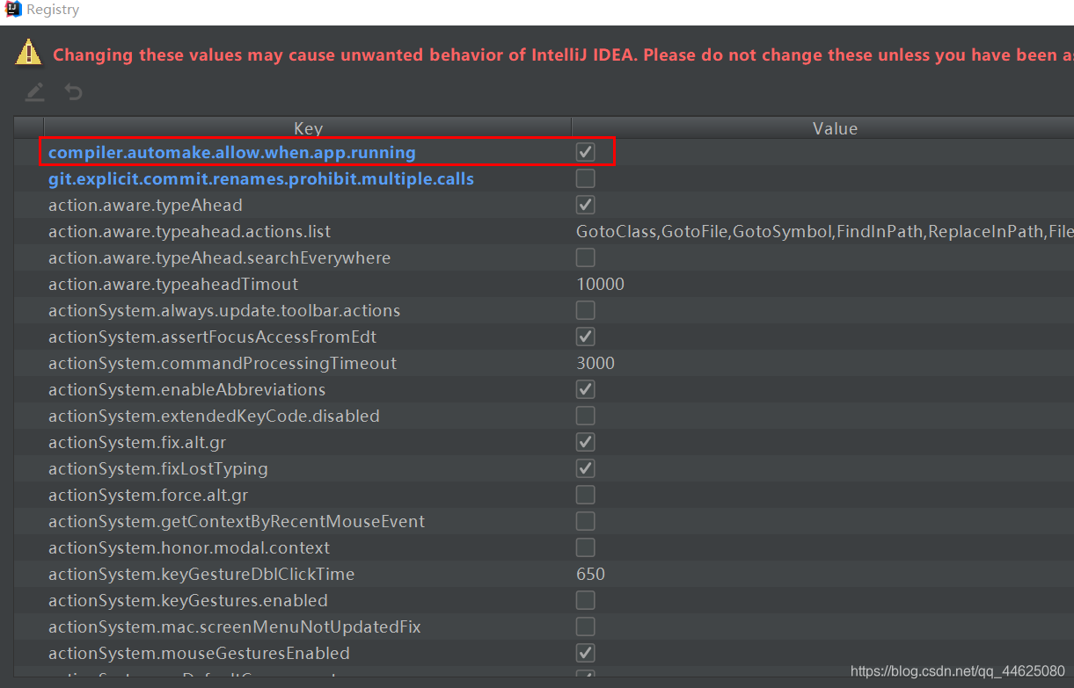Toggle actionSystem.assertFocusAccessFromEdt checkbox

click(x=585, y=337)
